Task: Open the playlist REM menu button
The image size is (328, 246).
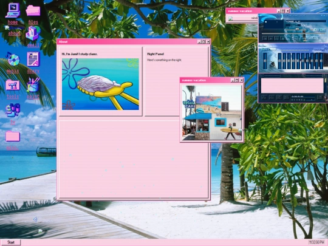Action: 272,97
